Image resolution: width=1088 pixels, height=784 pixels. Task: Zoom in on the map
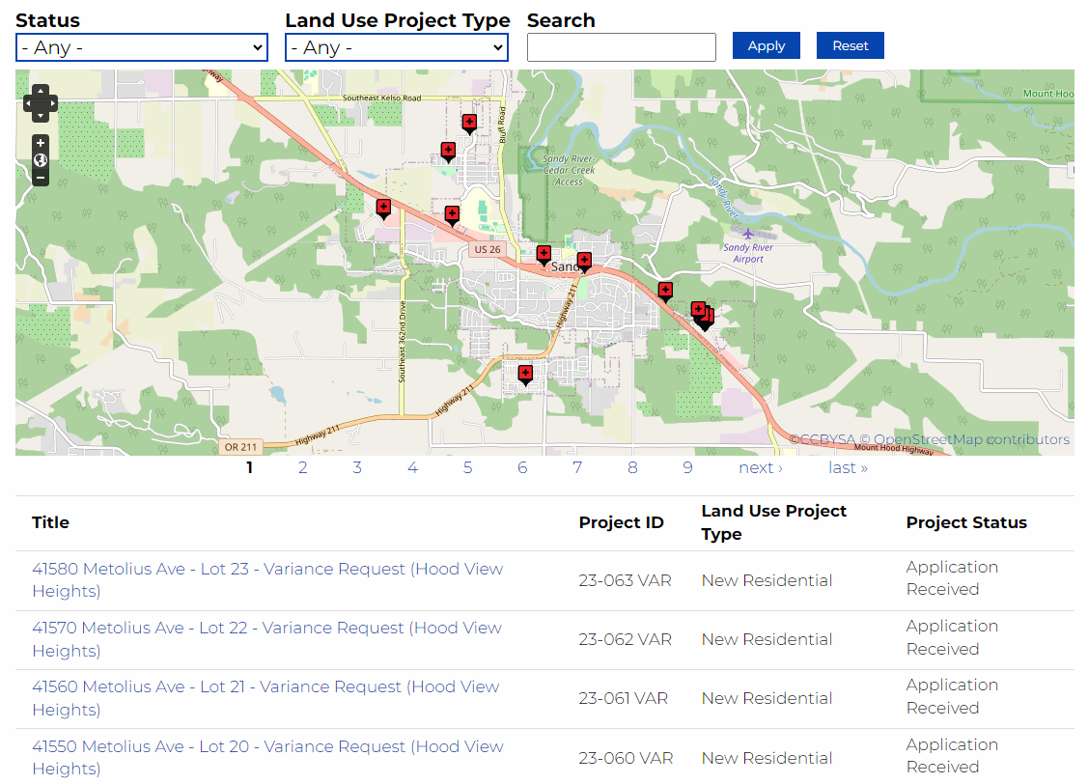point(41,143)
